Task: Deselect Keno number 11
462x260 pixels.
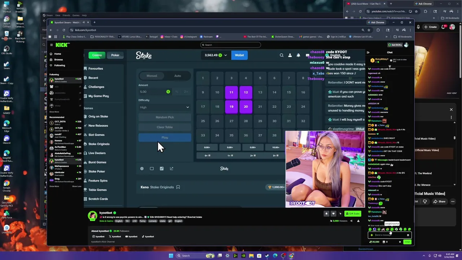Action: 231,92
